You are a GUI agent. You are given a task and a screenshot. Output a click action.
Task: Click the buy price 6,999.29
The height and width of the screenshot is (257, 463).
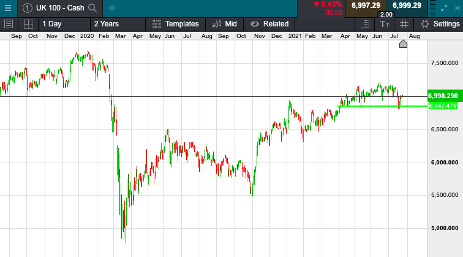[407, 6]
